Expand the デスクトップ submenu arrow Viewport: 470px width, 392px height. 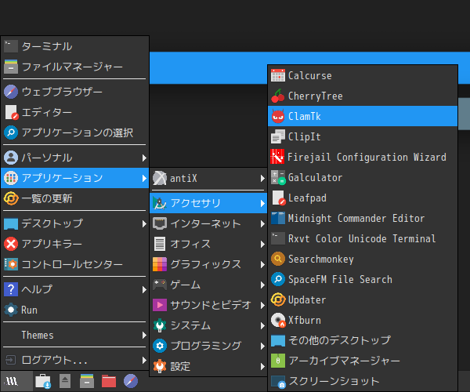[x=144, y=224]
